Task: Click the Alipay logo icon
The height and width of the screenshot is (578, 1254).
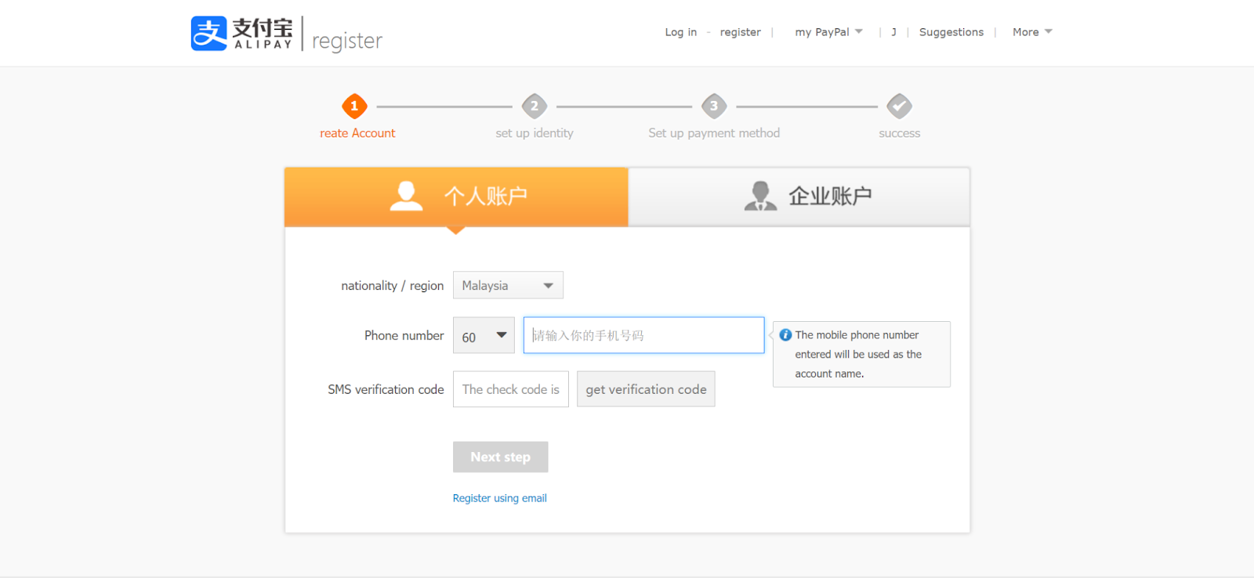Action: [x=208, y=34]
